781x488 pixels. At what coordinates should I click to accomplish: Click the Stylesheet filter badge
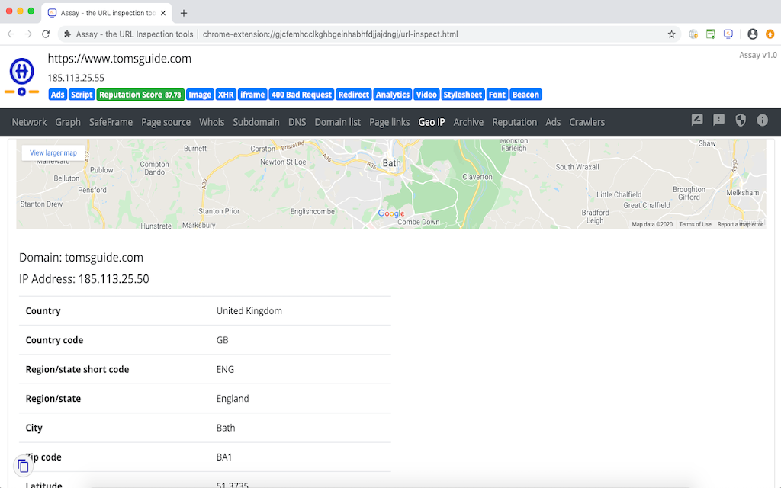click(x=463, y=95)
